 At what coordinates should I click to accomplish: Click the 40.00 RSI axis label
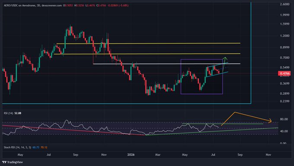284,131
